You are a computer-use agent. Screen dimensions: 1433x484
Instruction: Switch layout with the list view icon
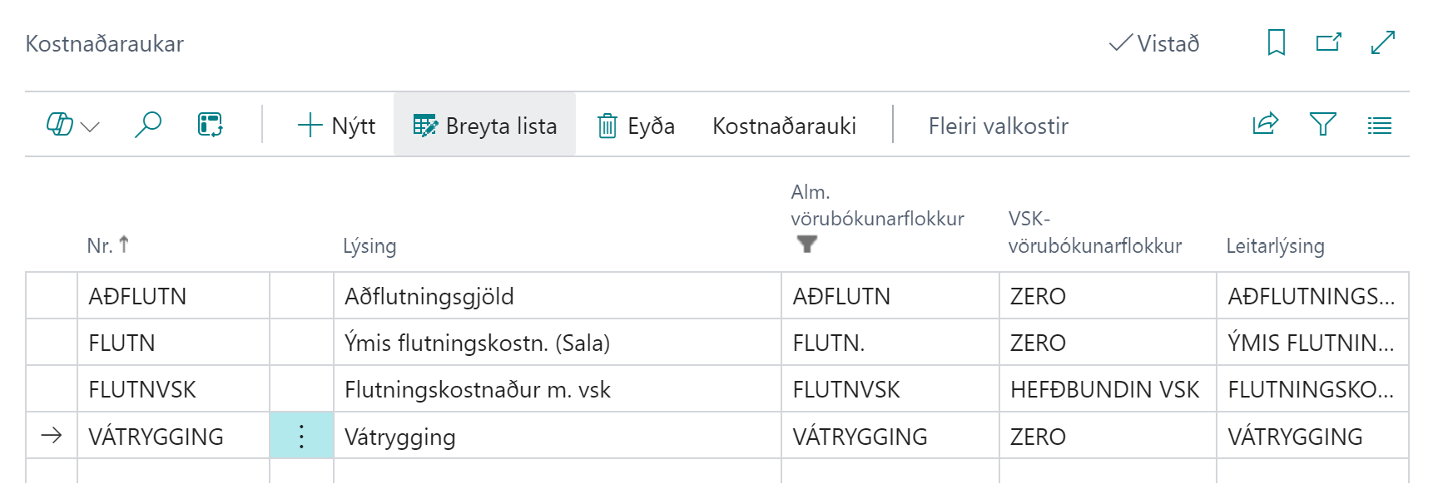[x=1379, y=126]
